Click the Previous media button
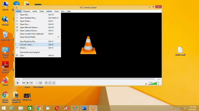The image size is (199, 111). (x=24, y=83)
